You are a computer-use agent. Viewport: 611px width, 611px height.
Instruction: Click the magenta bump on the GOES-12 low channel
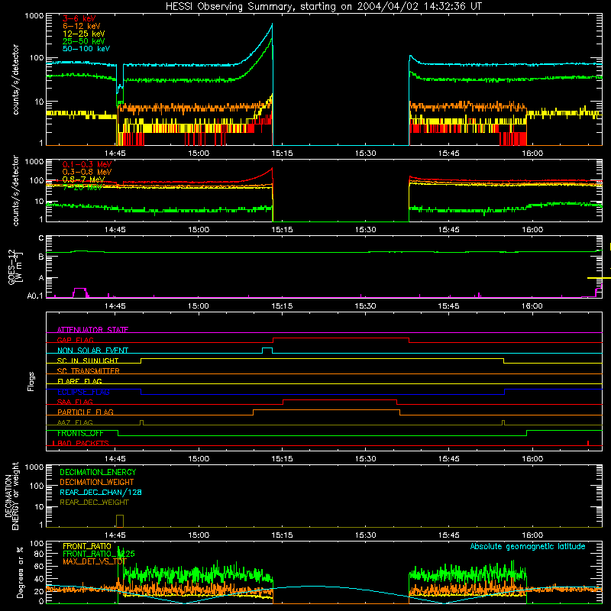tap(80, 293)
